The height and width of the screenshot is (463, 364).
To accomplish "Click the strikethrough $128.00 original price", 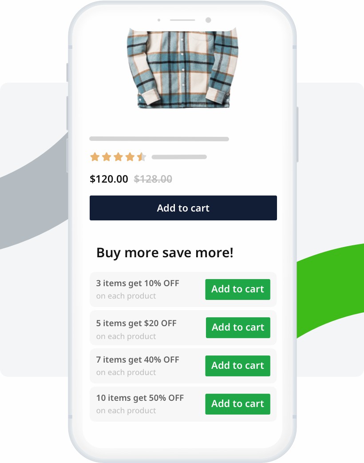I will 153,179.
